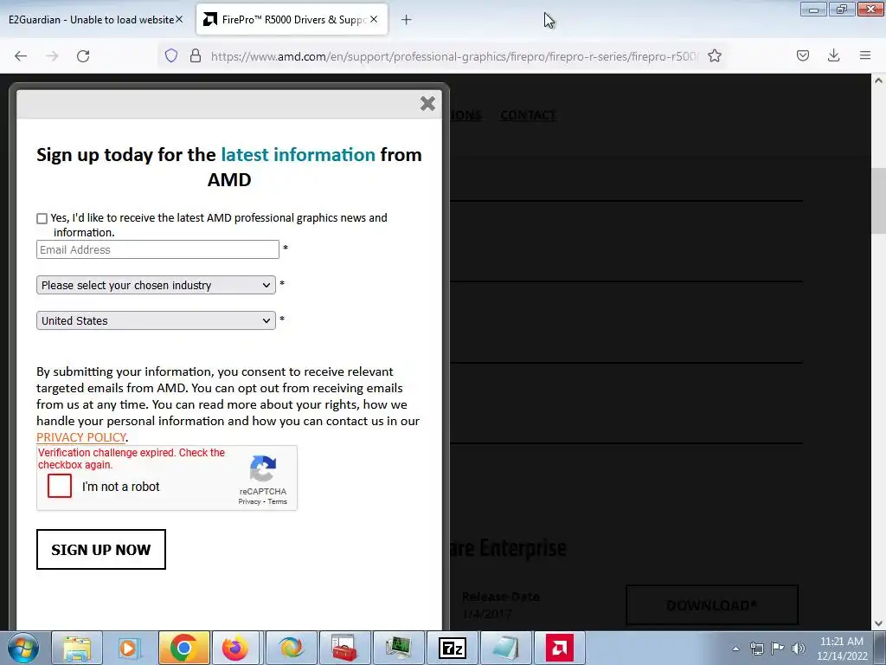Viewport: 886px width, 665px height.
Task: Check the AMD professional graphics news checkbox
Action: pos(42,218)
